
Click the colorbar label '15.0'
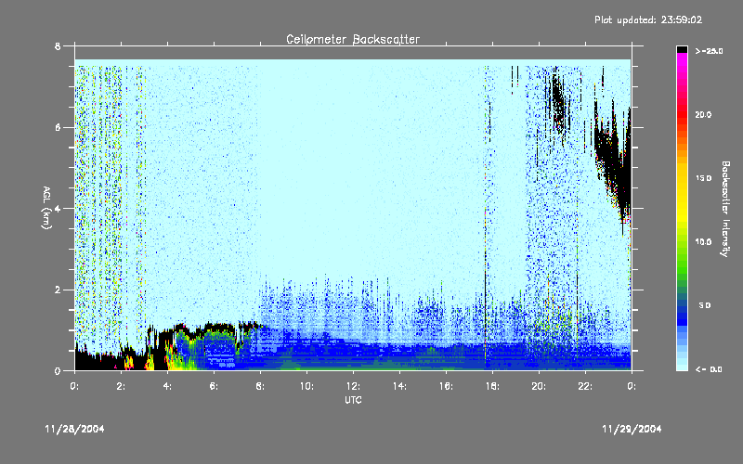(703, 178)
